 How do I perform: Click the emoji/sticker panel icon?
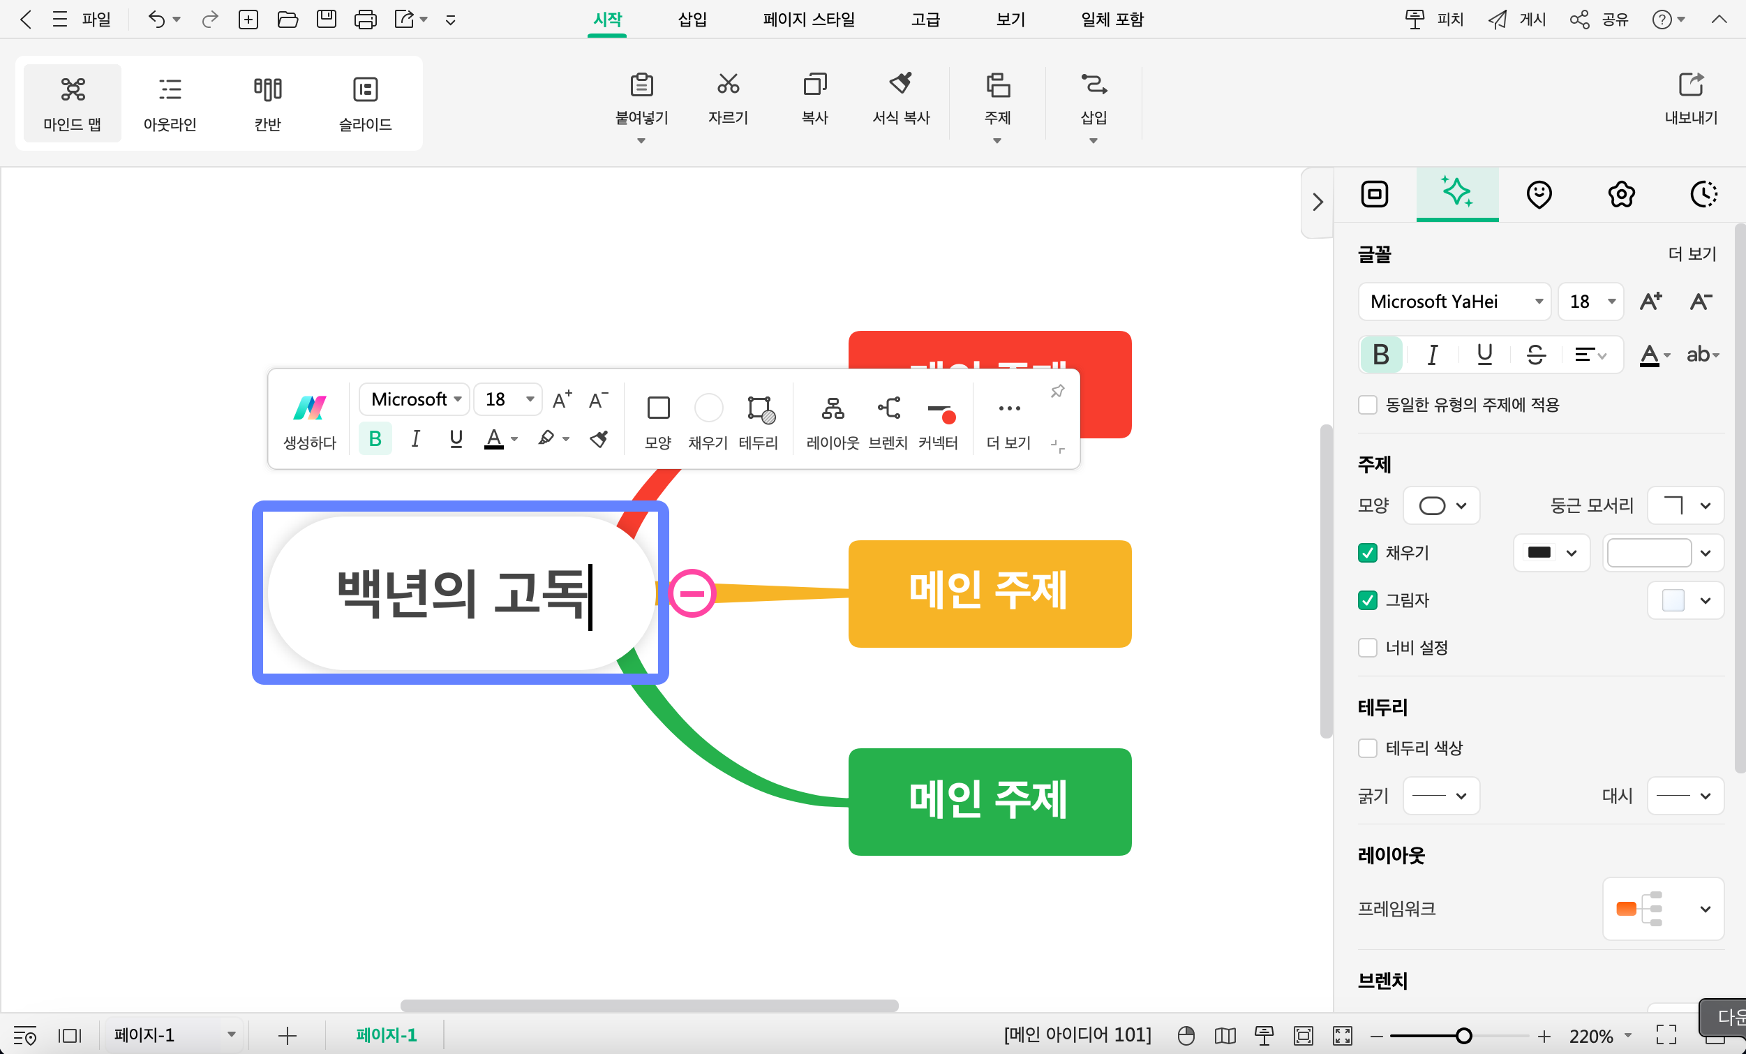pyautogui.click(x=1538, y=195)
